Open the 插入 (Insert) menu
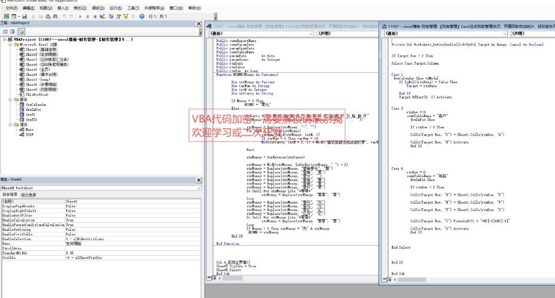 [63, 8]
